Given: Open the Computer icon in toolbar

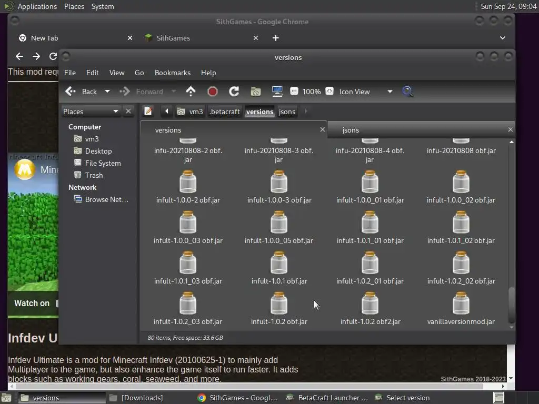Looking at the screenshot, I should tap(277, 92).
